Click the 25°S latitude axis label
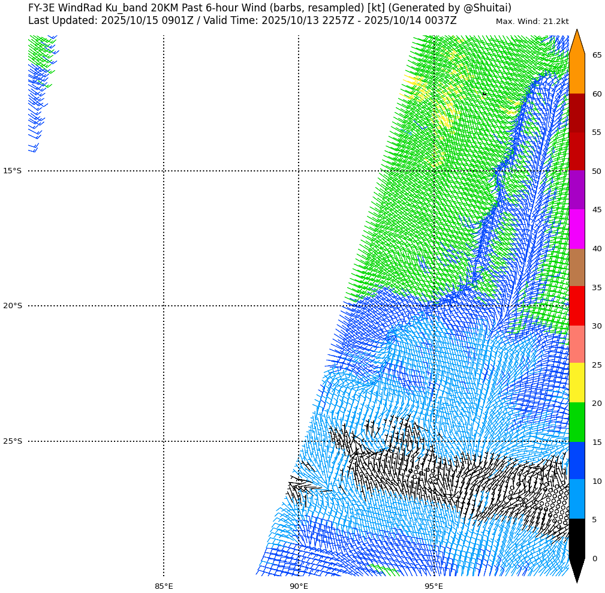 [12, 441]
